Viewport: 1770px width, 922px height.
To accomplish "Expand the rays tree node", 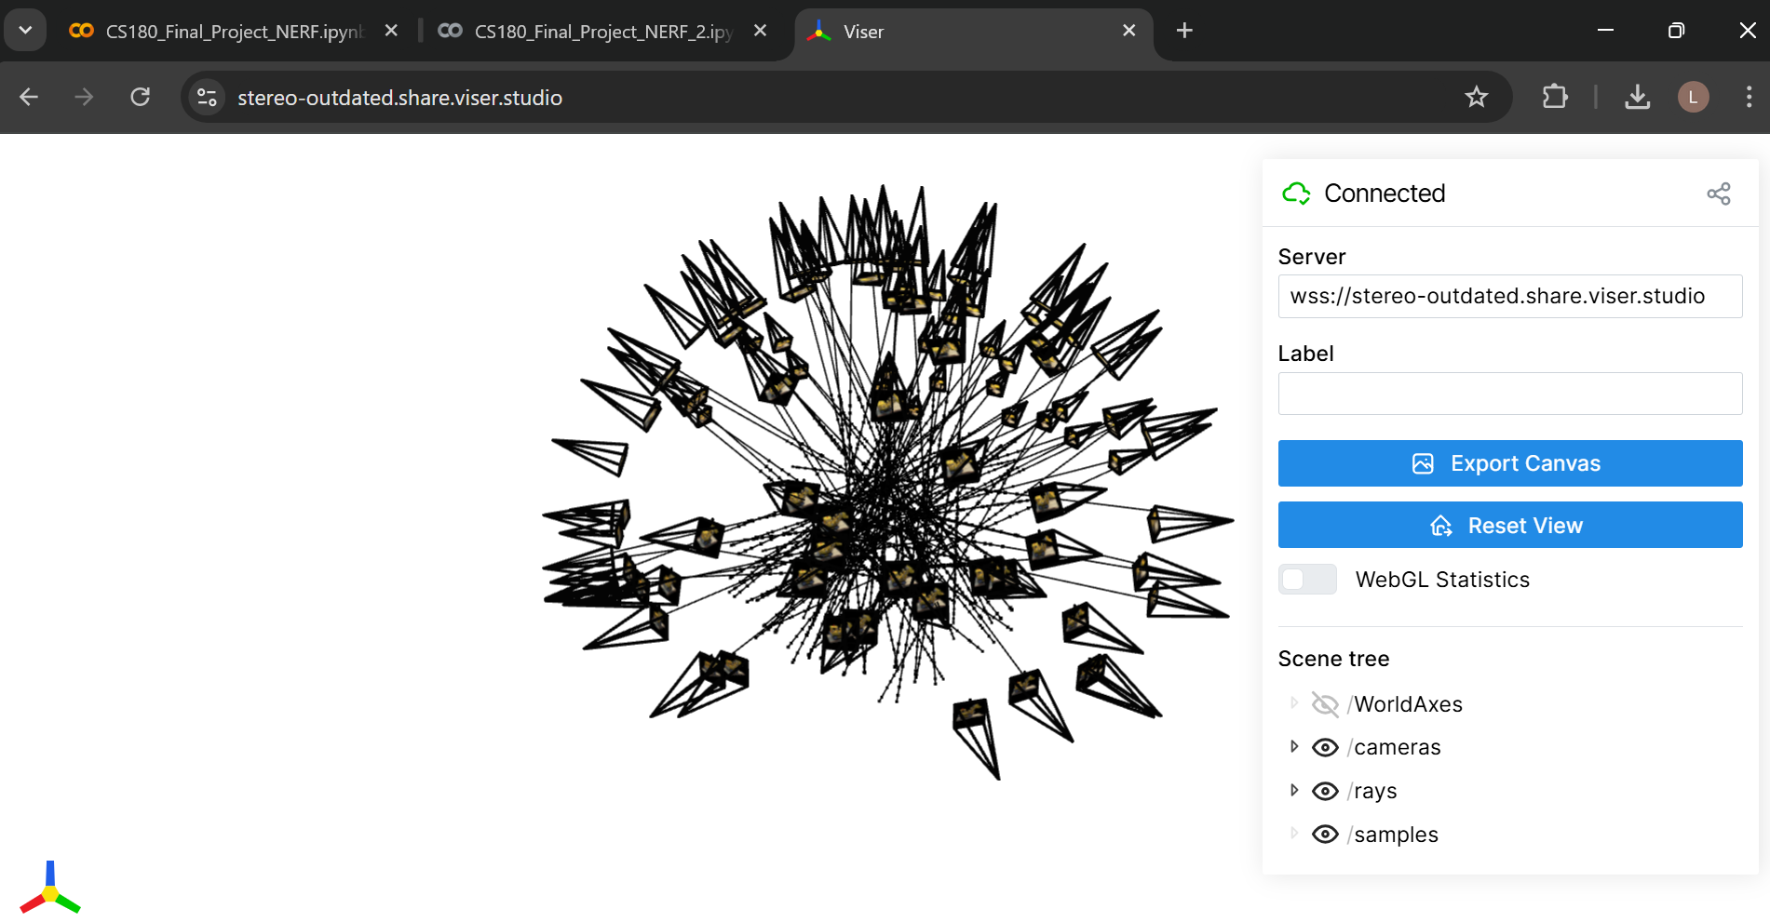I will (x=1293, y=791).
